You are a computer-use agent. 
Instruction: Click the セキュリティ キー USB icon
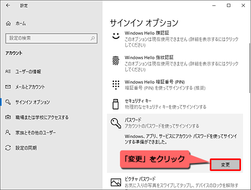click(115, 104)
